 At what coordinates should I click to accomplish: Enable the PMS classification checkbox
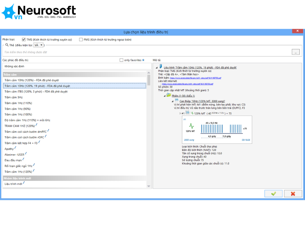click(x=81, y=40)
